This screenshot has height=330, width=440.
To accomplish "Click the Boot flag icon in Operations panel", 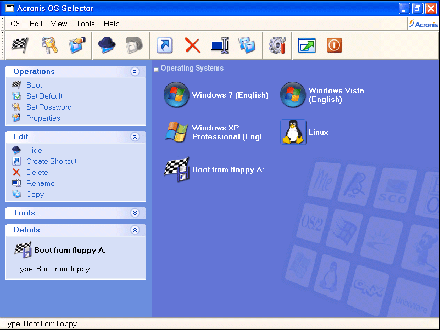I will (x=16, y=84).
